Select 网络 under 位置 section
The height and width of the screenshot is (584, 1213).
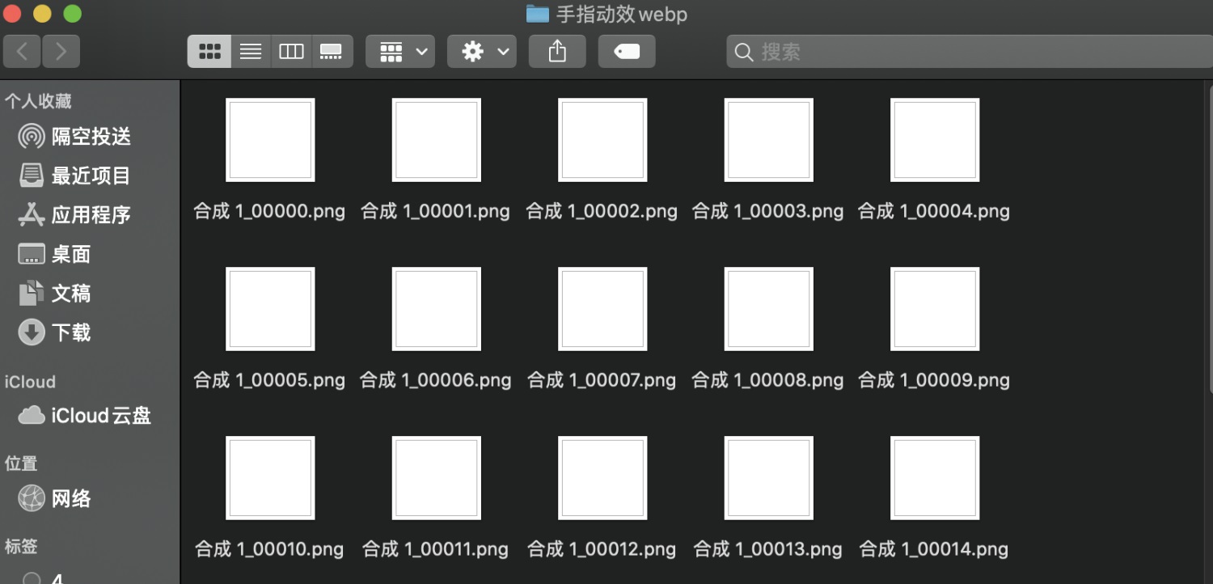click(71, 498)
